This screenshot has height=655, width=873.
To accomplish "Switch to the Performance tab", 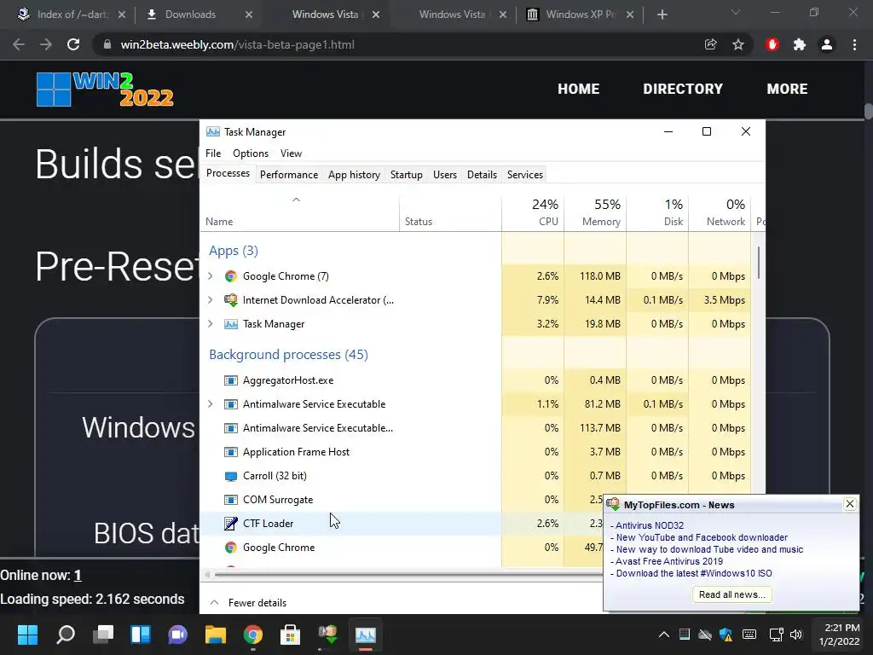I will pyautogui.click(x=289, y=175).
